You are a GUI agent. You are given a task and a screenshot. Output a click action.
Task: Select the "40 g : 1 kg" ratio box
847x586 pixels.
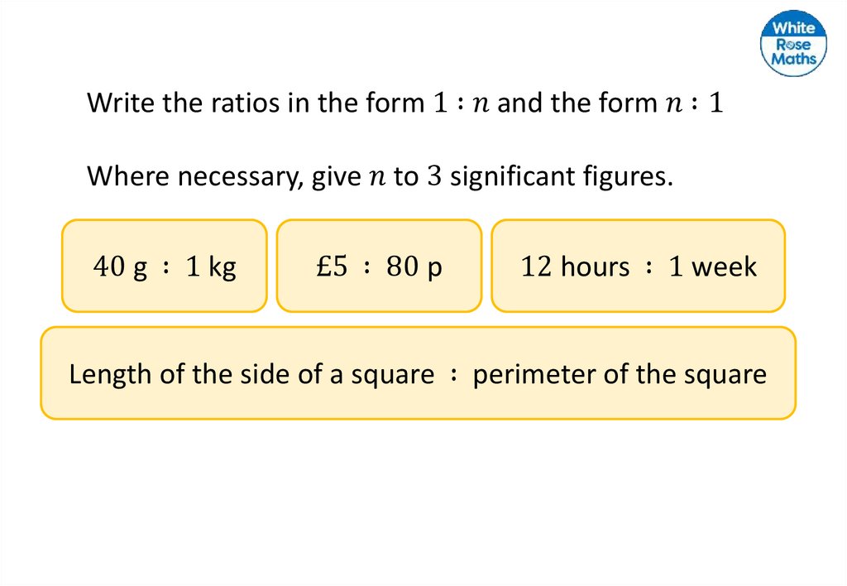(164, 266)
